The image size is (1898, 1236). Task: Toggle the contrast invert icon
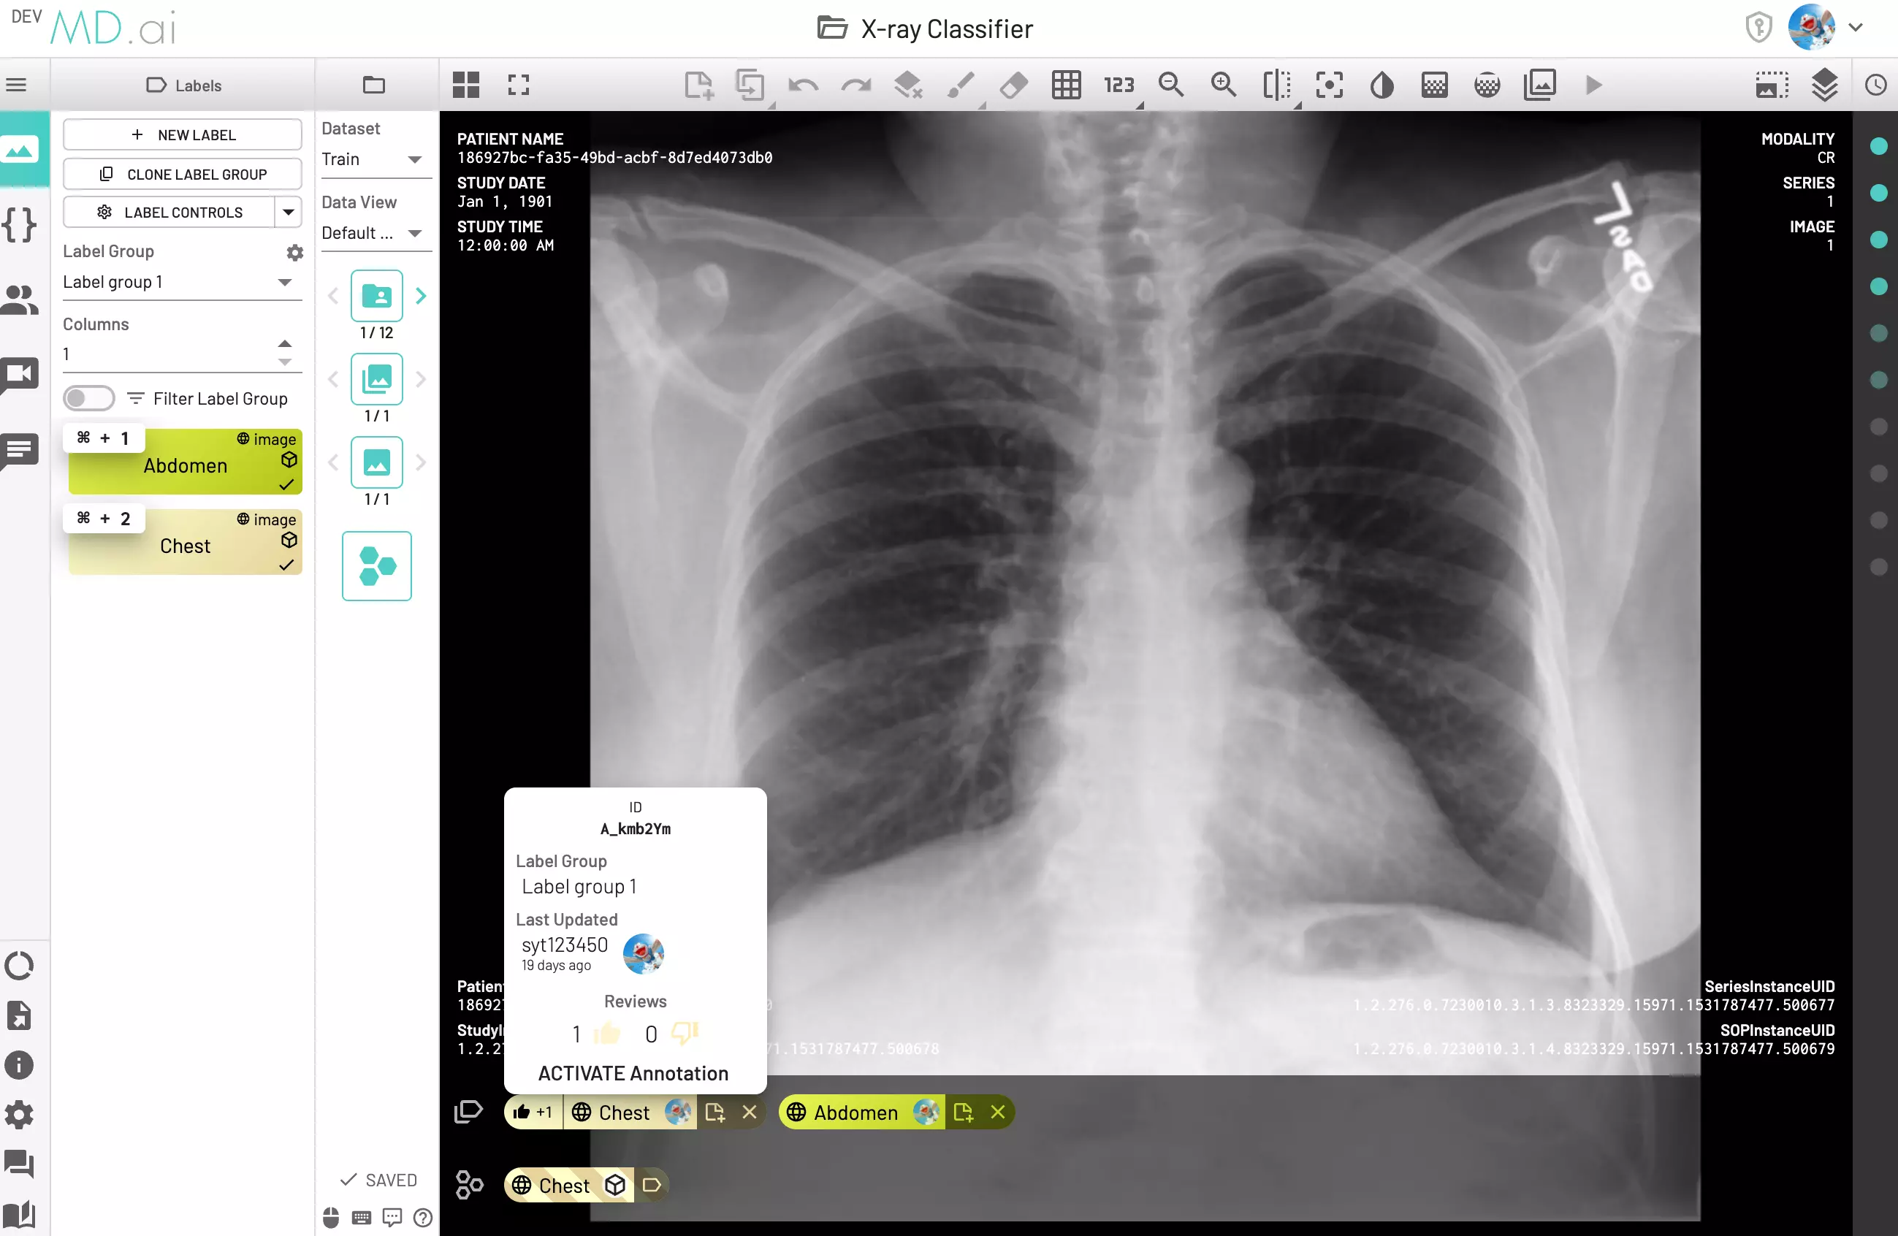click(x=1382, y=85)
